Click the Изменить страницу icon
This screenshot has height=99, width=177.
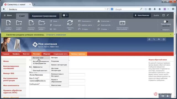[31, 23]
